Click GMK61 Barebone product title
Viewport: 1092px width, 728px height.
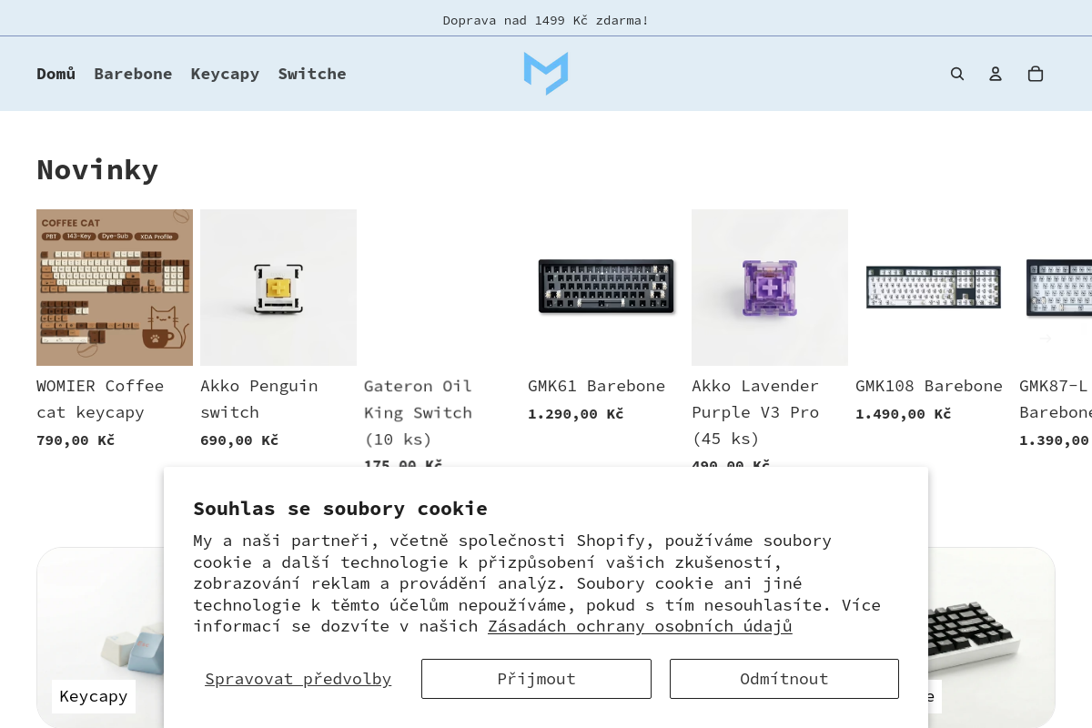[x=597, y=386]
